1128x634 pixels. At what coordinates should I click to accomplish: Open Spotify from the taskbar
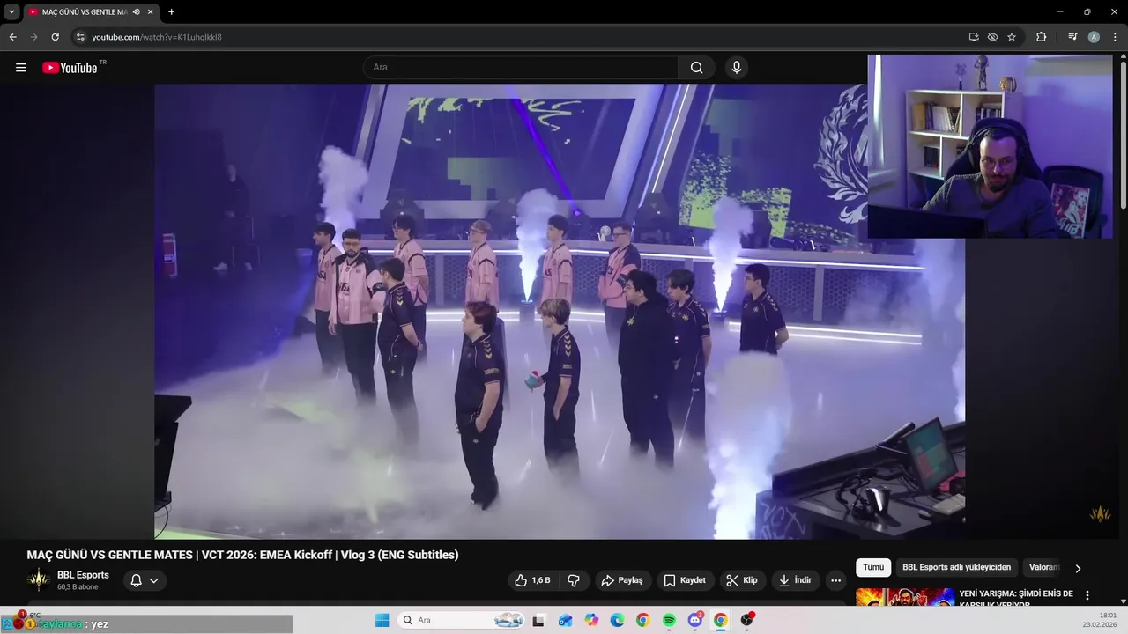click(669, 620)
